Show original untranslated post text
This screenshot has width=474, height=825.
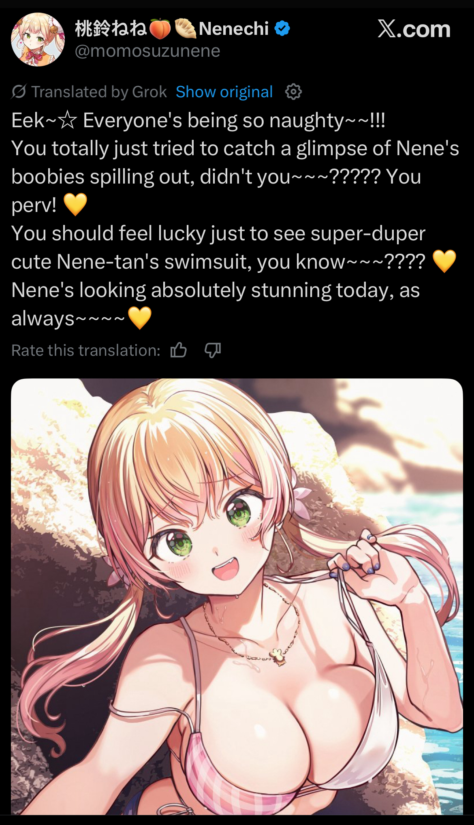point(224,92)
